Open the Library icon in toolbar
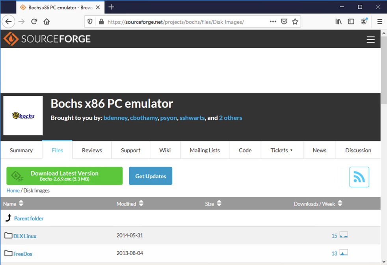This screenshot has width=387, height=265. (339, 22)
